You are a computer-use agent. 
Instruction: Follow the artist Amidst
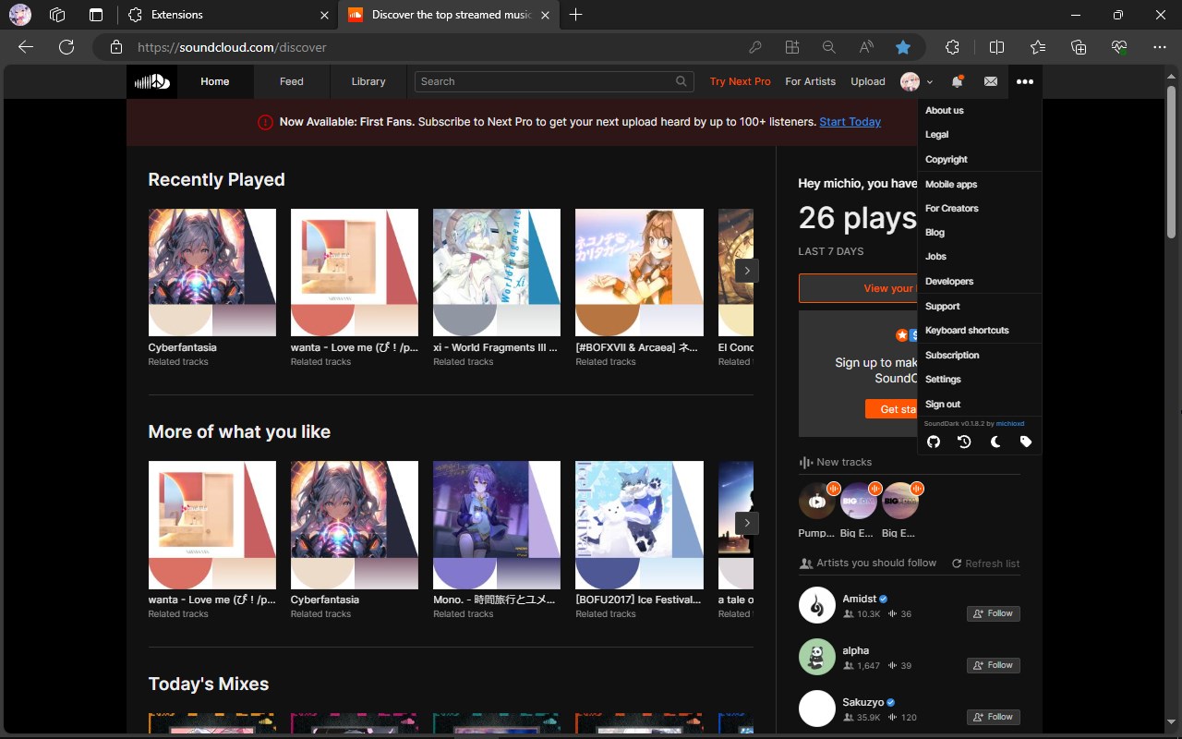coord(994,613)
